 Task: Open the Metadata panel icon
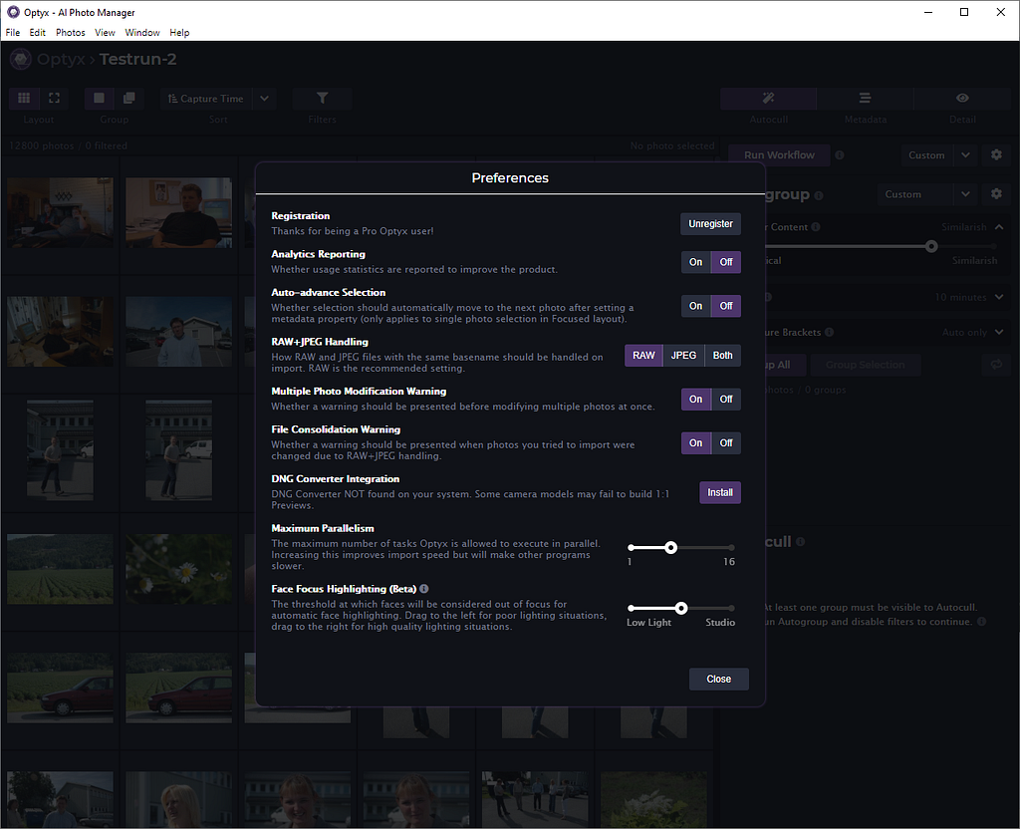coord(865,99)
